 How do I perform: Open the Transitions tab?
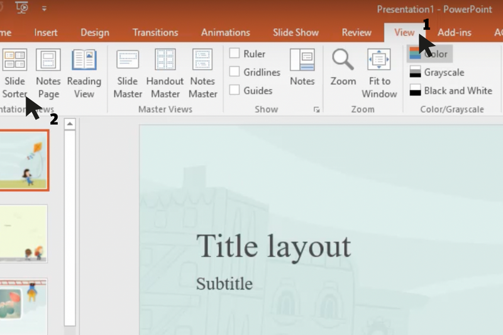pyautogui.click(x=155, y=33)
